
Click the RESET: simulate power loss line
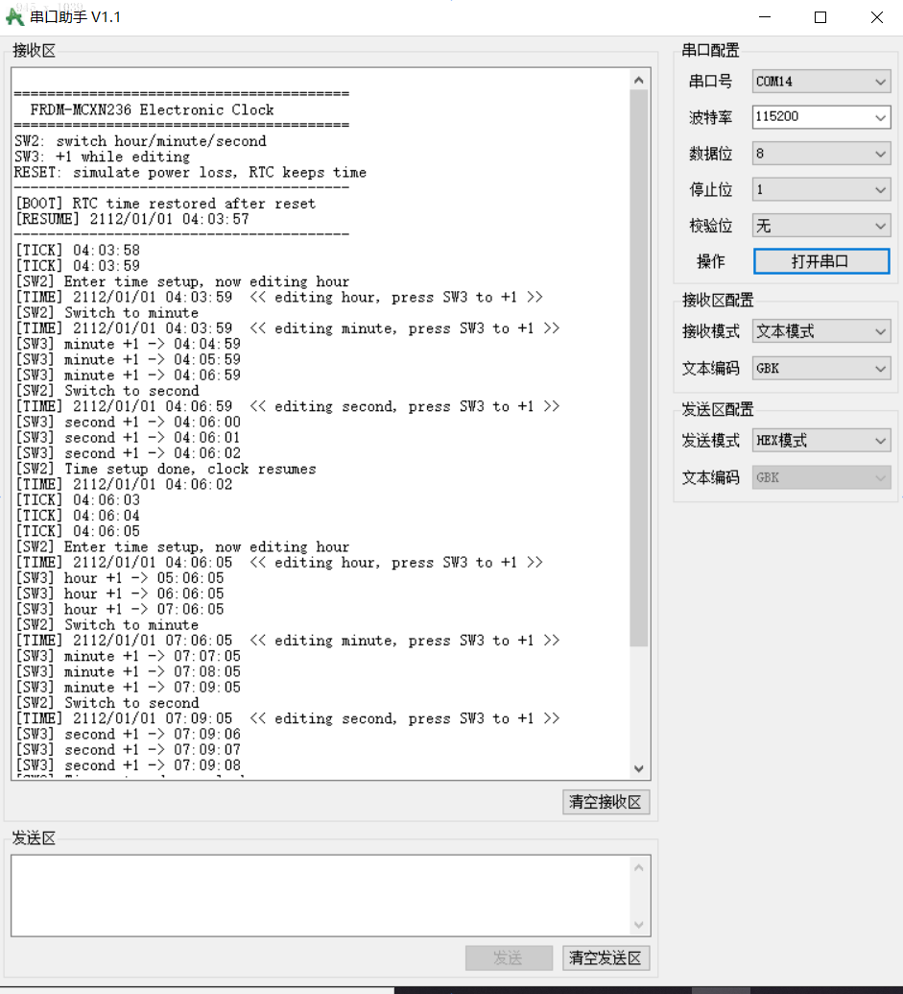pos(190,173)
